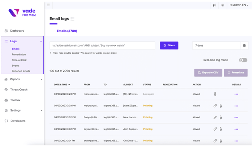Open the announcements megaphone icon
This screenshot has width=252, height=147.
coord(214,5)
